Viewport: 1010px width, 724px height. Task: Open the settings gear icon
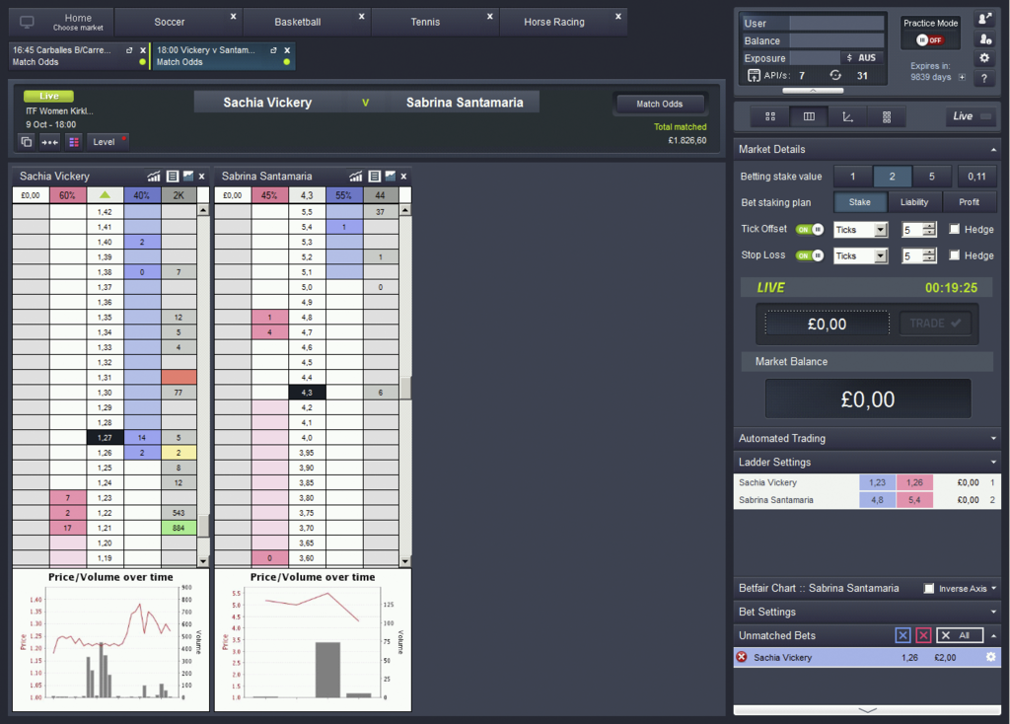(x=984, y=58)
